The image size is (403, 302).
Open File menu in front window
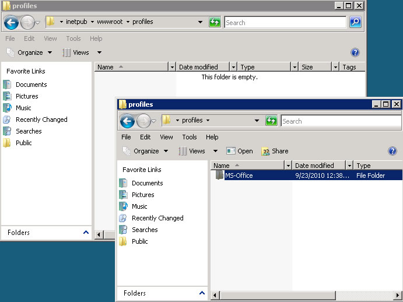click(126, 137)
